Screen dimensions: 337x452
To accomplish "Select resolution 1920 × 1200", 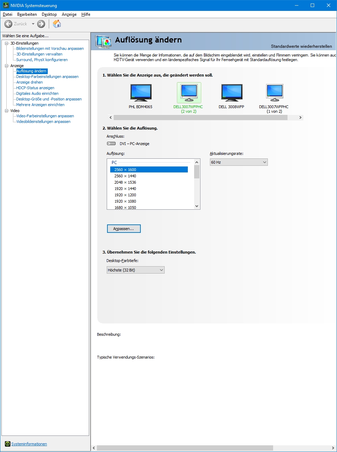I will pyautogui.click(x=149, y=195).
